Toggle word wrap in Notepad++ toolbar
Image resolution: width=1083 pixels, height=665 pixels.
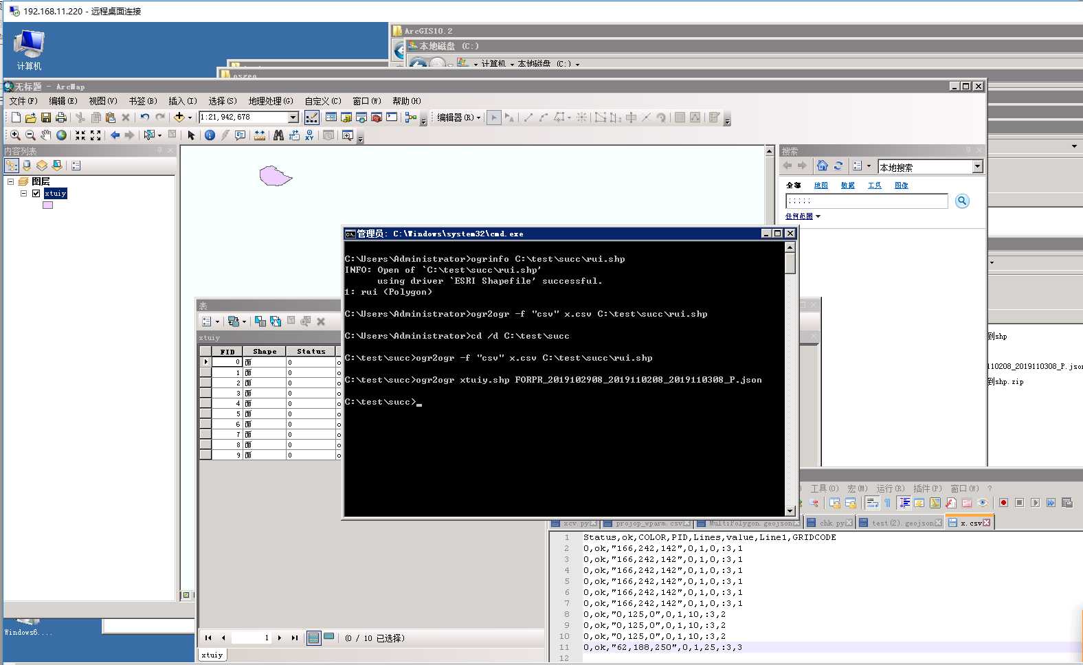point(872,503)
